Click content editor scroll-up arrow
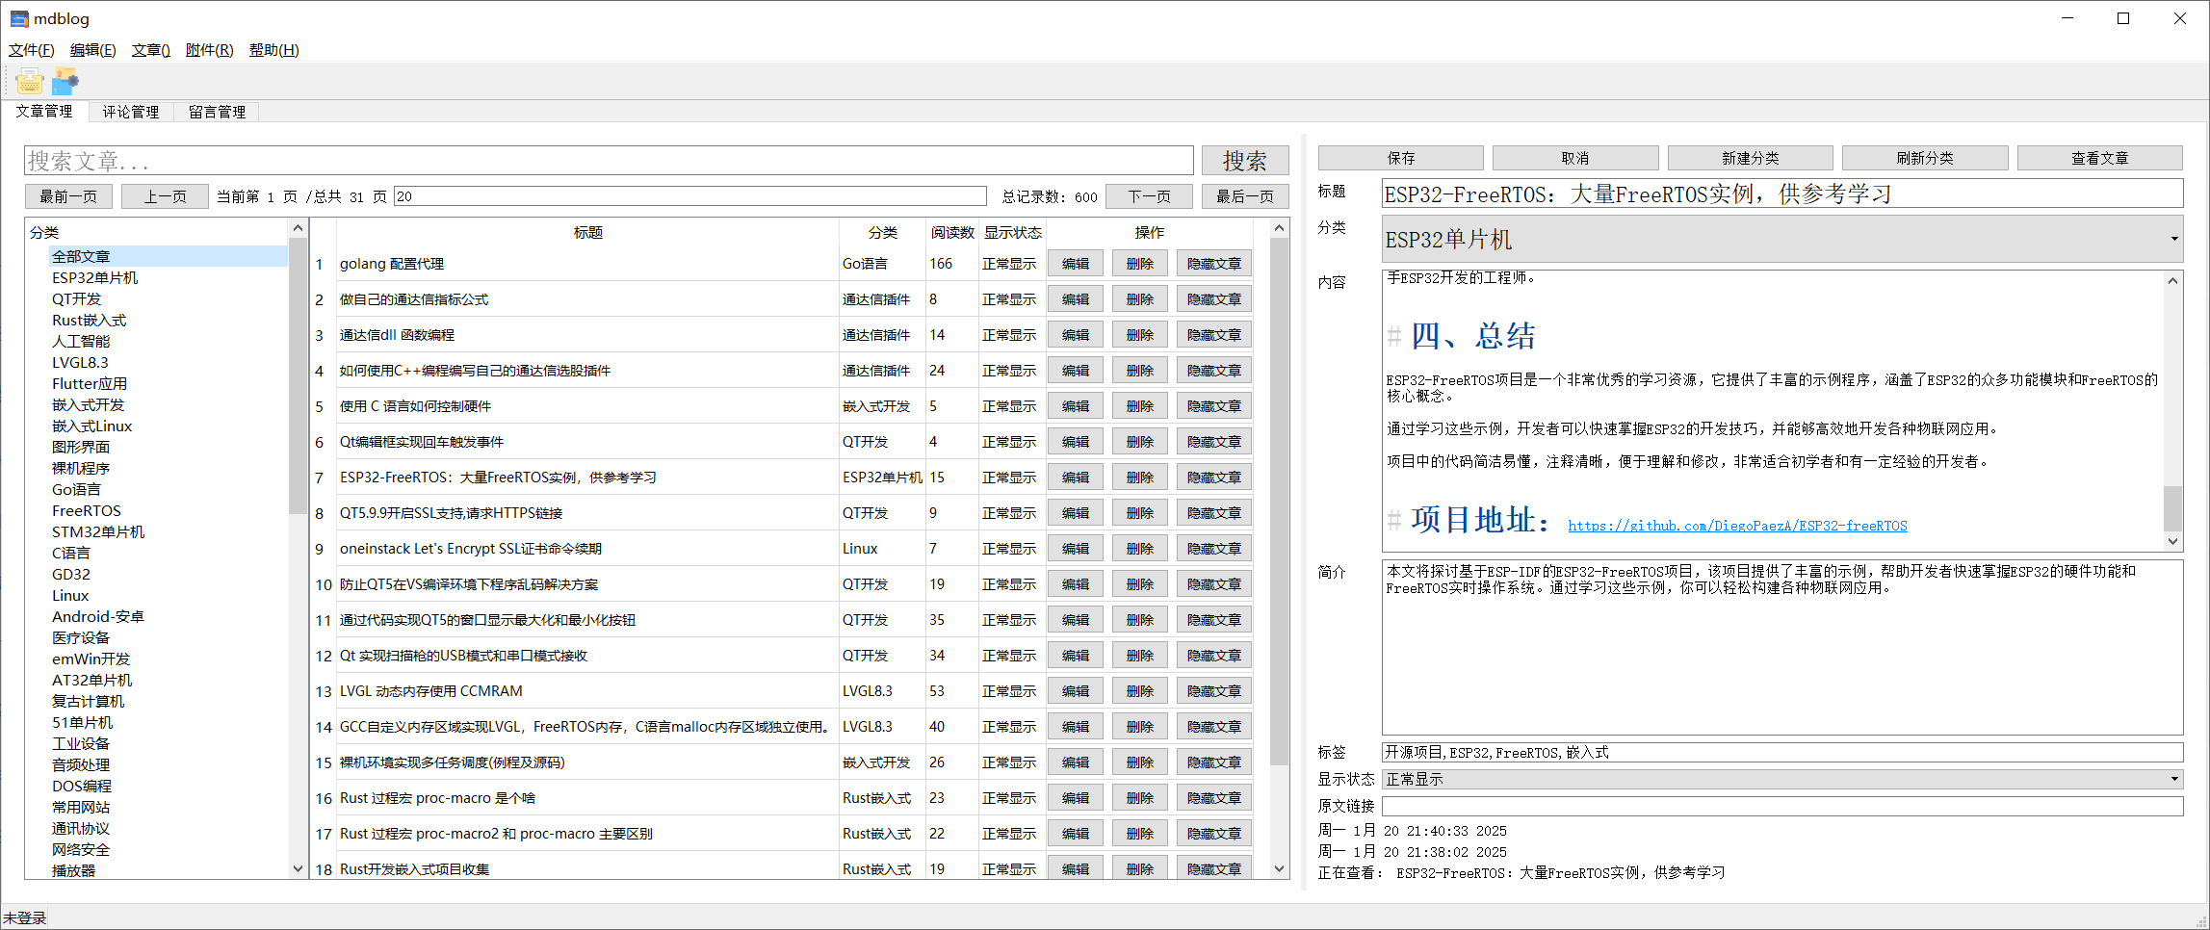 coord(2173,280)
